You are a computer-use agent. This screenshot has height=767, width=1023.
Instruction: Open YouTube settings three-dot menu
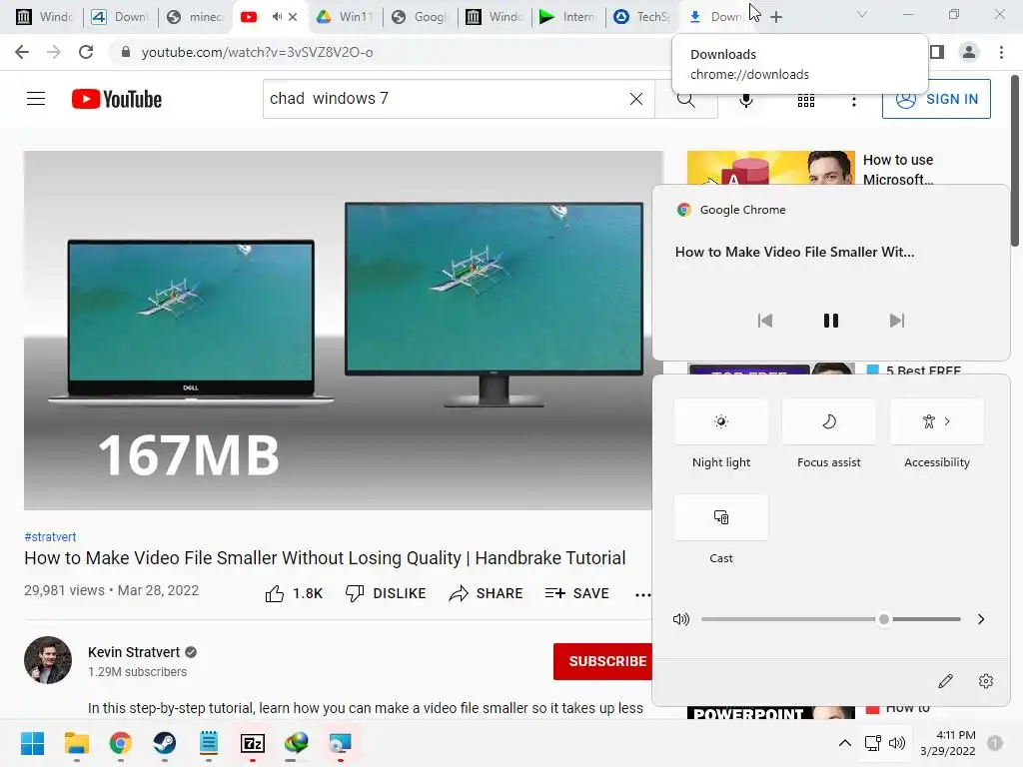854,101
